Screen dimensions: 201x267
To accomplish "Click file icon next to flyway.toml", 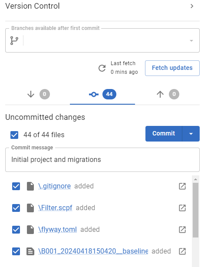I will pos(30,230).
